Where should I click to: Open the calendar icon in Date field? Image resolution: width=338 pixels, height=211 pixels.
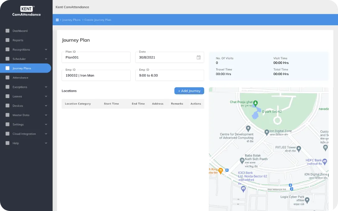pyautogui.click(x=199, y=57)
